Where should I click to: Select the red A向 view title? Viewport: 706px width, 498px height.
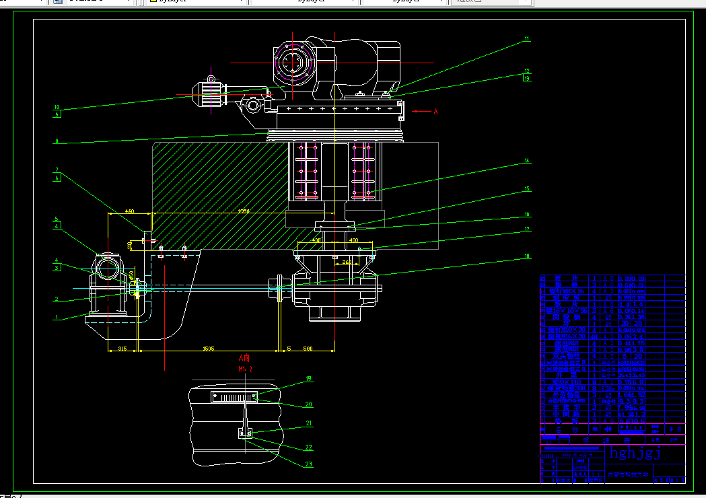point(244,359)
